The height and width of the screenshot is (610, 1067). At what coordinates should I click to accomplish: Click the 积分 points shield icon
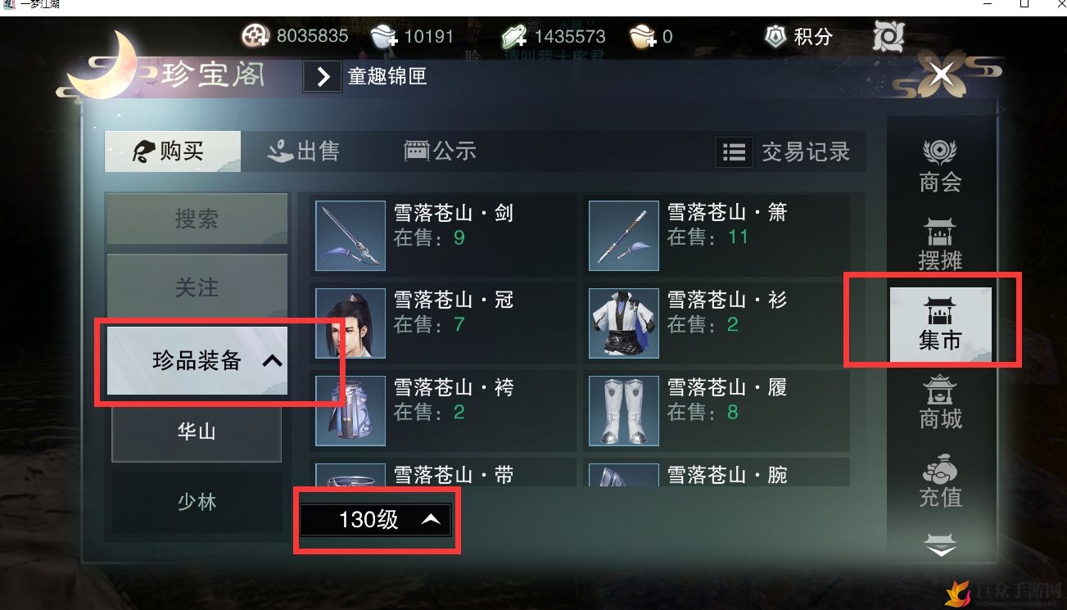[x=775, y=36]
